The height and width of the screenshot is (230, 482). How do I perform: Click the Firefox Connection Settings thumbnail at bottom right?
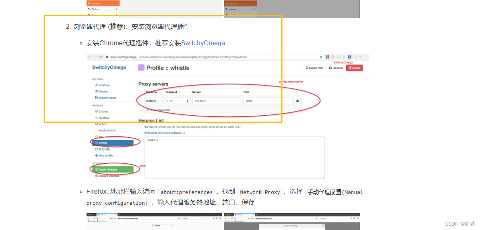[x=292, y=222]
